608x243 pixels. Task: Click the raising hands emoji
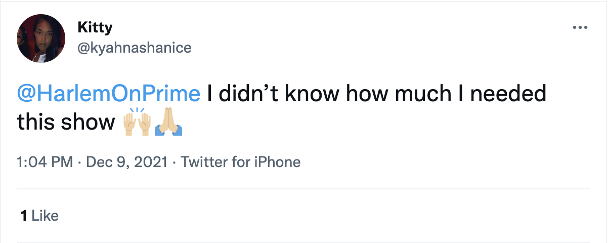[138, 123]
